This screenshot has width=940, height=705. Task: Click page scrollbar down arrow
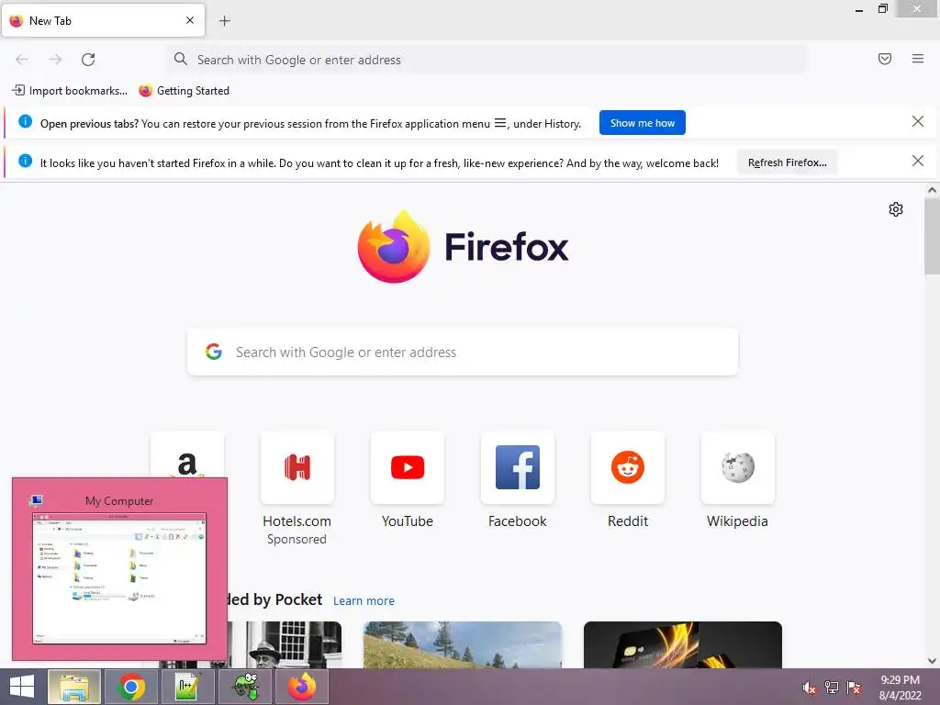[x=932, y=661]
